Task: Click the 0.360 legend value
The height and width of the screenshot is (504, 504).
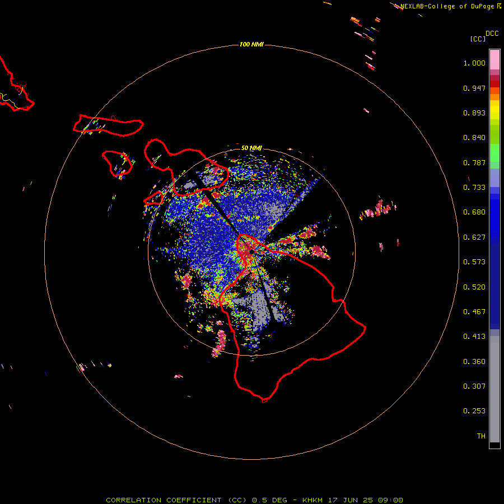Action: [474, 362]
